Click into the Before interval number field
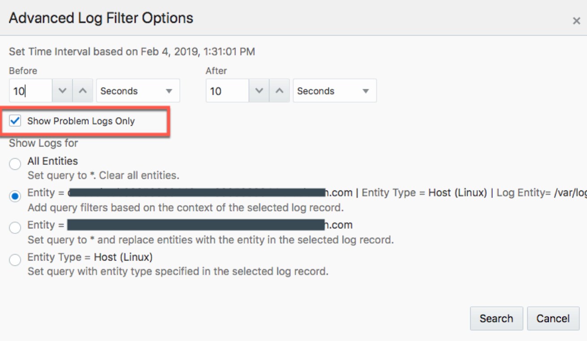587x341 pixels. (x=30, y=91)
